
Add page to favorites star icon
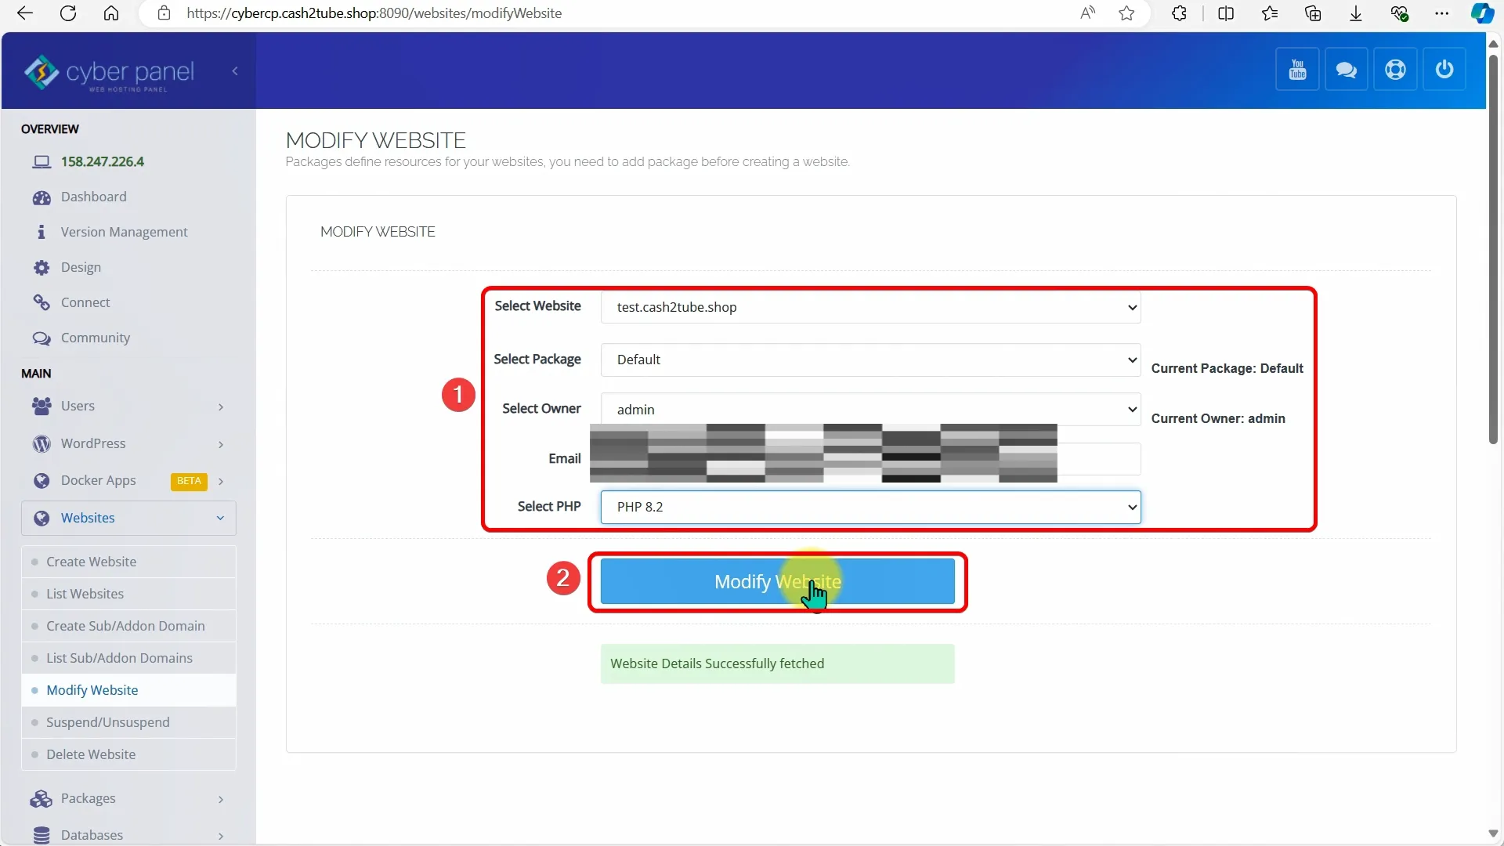coord(1126,13)
